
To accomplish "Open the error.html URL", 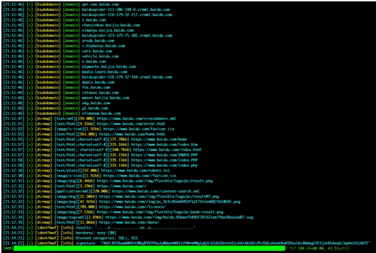I will [x=131, y=124].
